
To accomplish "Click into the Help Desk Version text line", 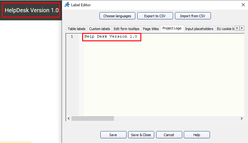I will (x=111, y=37).
